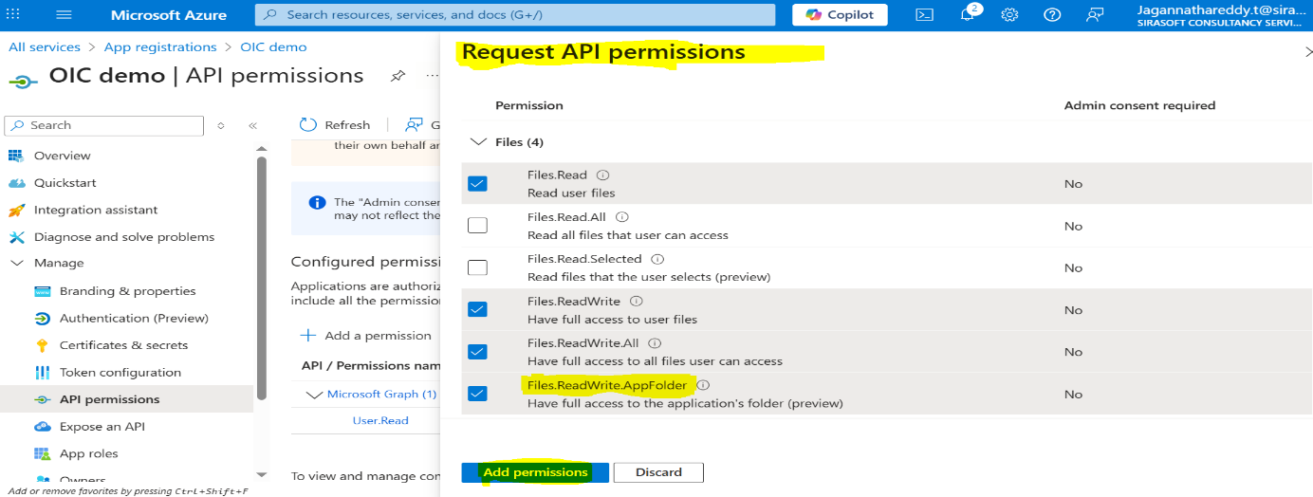This screenshot has width=1313, height=497.
Task: Click the OIC demo breadcrumb
Action: (x=273, y=46)
